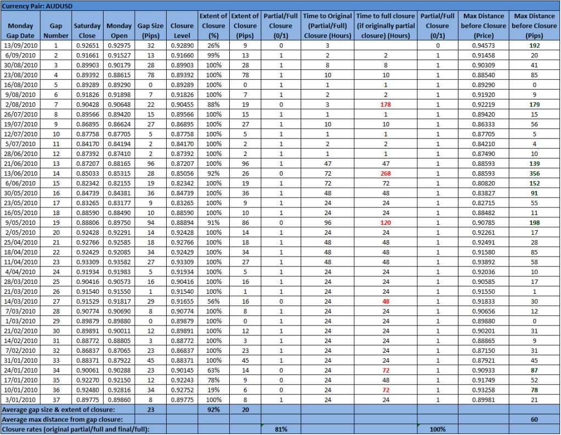Viewport: 561px width, 435px height.
Task: Select the green 87 pips value
Action: coord(534,370)
